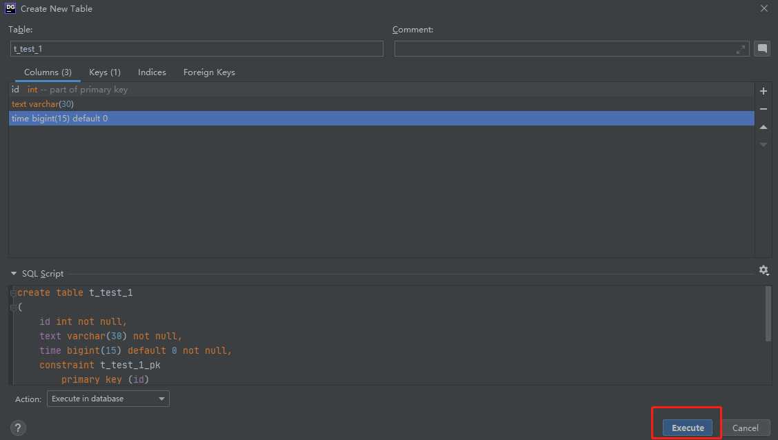Click the Execute button
Image resolution: width=778 pixels, height=440 pixels.
[x=688, y=428]
